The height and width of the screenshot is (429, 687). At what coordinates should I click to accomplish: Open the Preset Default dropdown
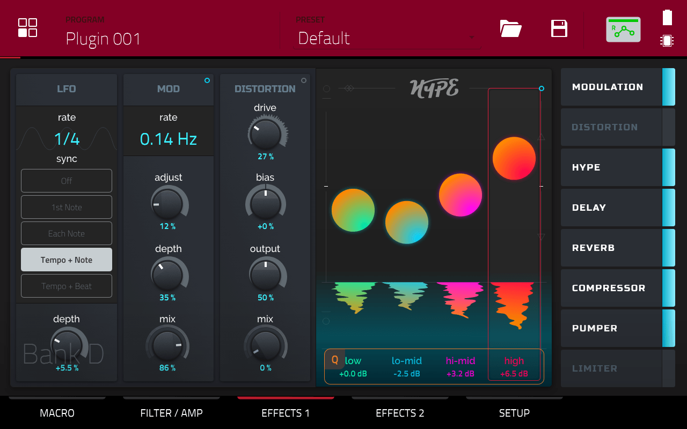pyautogui.click(x=386, y=38)
